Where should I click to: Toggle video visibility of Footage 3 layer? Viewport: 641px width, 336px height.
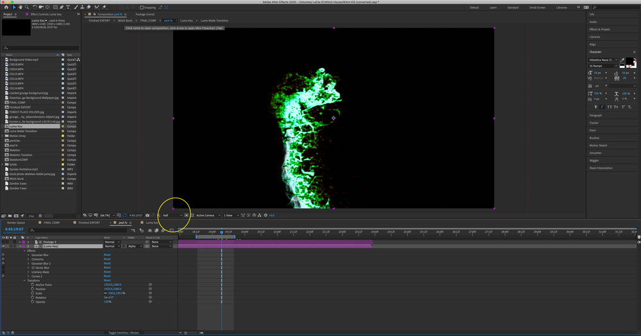click(3, 242)
